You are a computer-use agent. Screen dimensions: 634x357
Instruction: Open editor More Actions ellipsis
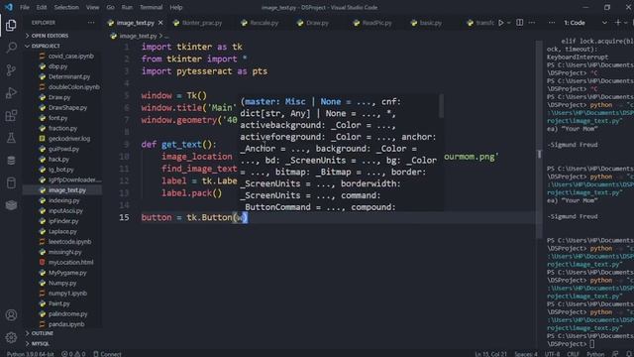[532, 23]
